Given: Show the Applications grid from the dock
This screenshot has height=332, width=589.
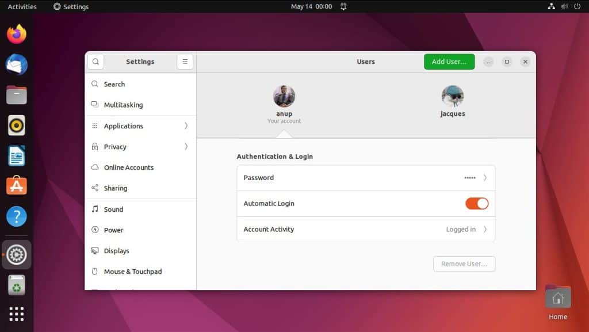Looking at the screenshot, I should click(x=16, y=314).
